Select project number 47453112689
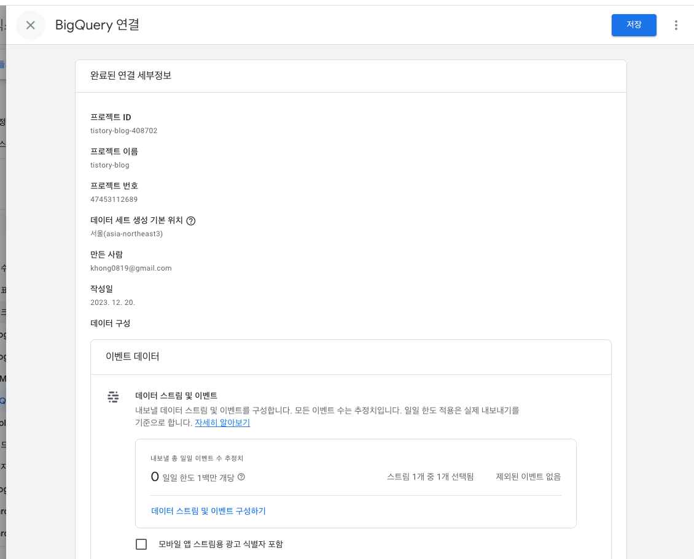 pos(114,199)
